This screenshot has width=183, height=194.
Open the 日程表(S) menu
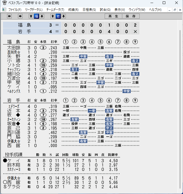pos(89,10)
